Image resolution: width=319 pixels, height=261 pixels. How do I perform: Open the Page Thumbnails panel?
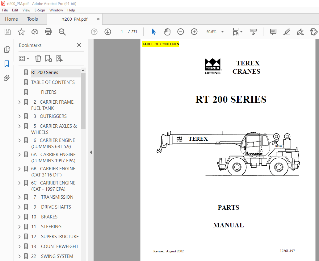7,49
